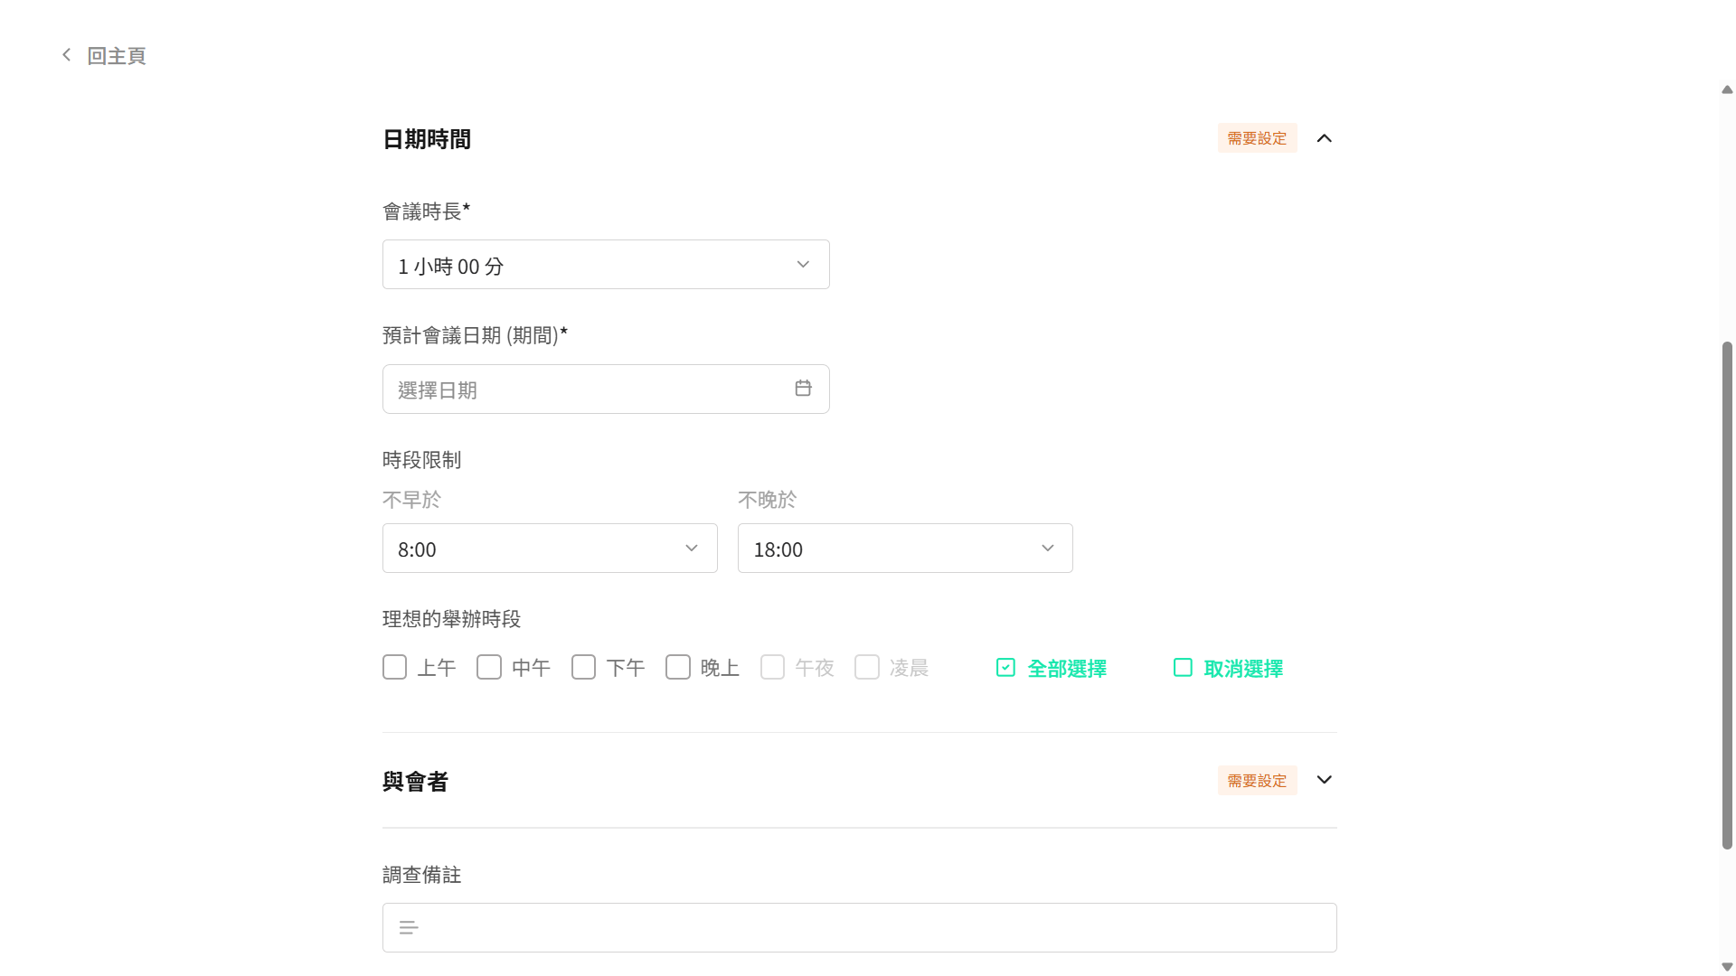Click the 全部選擇 check icon
1736x976 pixels.
1005,668
